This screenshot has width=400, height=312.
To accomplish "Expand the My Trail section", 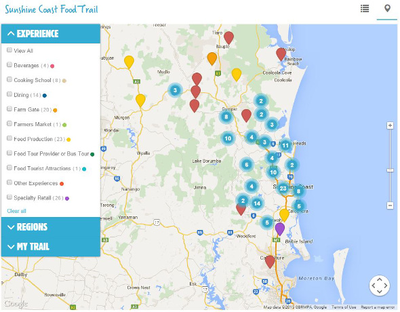I will click(x=51, y=247).
